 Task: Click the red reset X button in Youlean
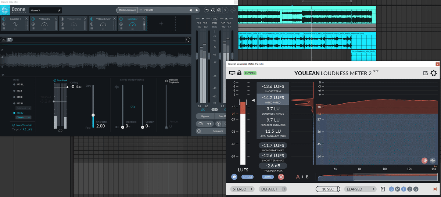281,177
